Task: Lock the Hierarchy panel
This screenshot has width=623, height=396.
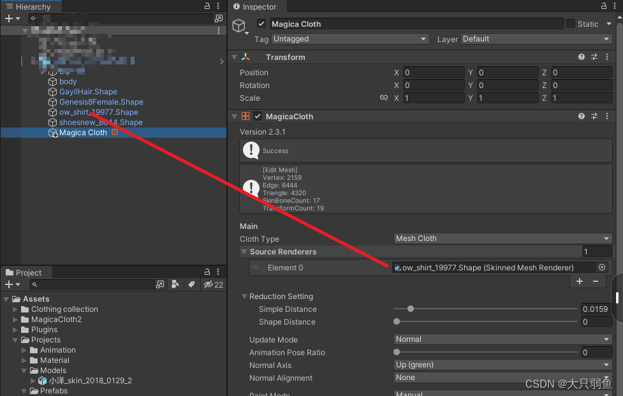Action: (x=207, y=6)
